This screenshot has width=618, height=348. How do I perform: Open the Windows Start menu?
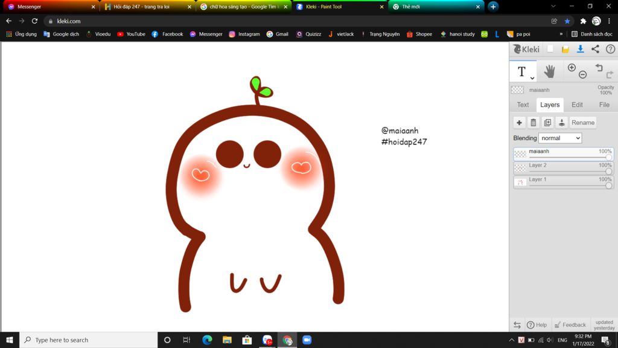[10, 340]
